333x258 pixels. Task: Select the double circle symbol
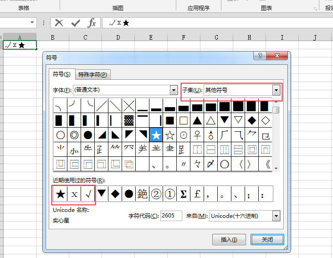pyautogui.click(x=74, y=135)
